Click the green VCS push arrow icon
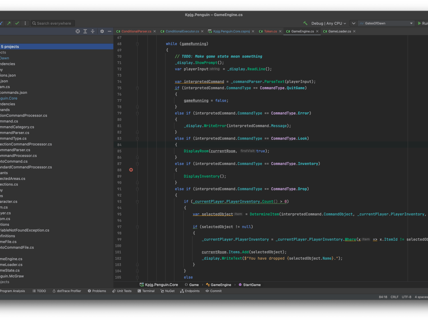 pos(9,23)
